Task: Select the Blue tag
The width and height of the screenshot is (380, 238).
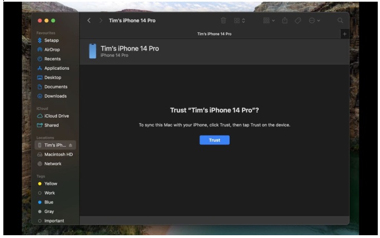Action: 49,202
